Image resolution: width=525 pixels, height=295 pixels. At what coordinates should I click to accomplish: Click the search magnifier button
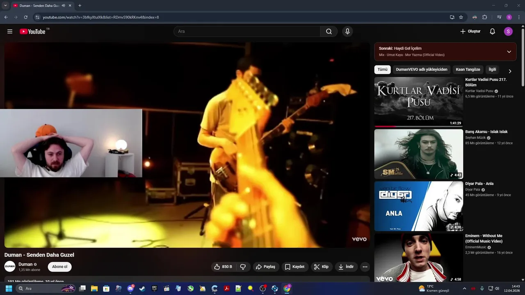click(329, 32)
